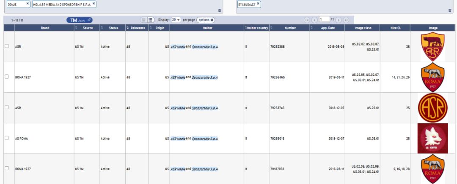The image size is (457, 184).
Task: Click the AS ROMA brand name
Action: click(21, 139)
